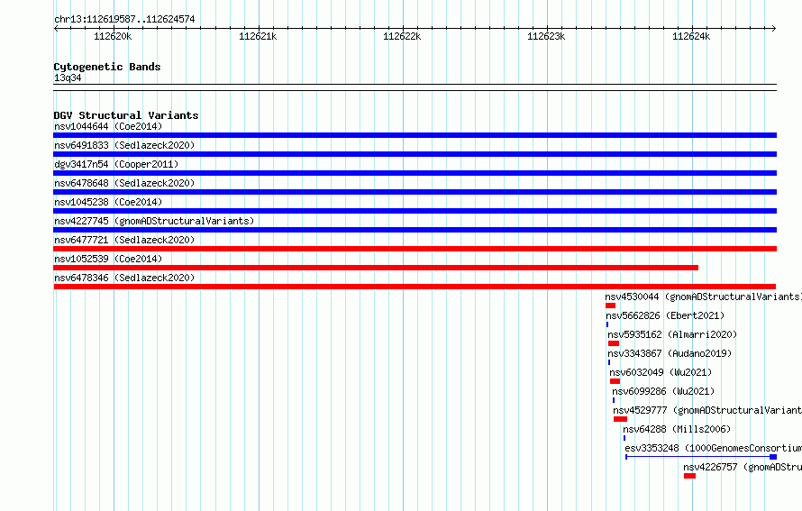Screen dimensions: 802x511
Task: Select the blue block at end of esv3353248
Action: [x=773, y=457]
